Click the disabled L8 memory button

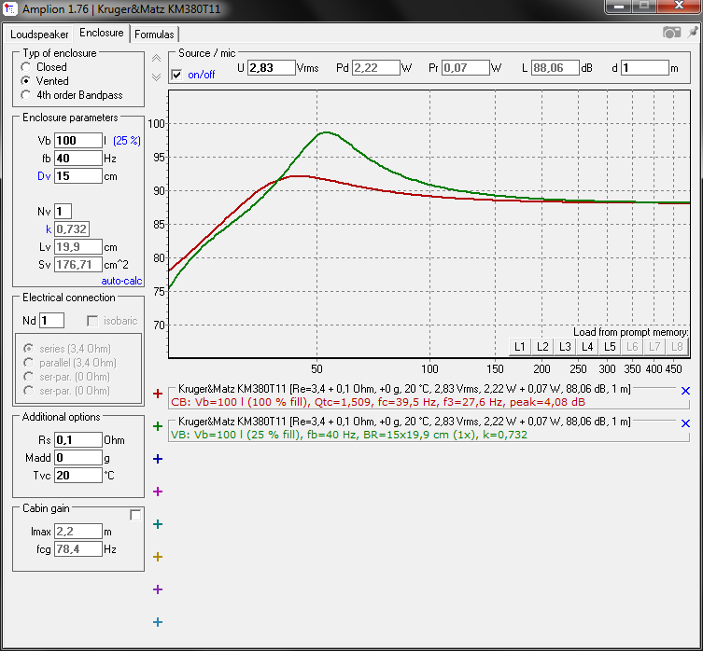(x=677, y=347)
